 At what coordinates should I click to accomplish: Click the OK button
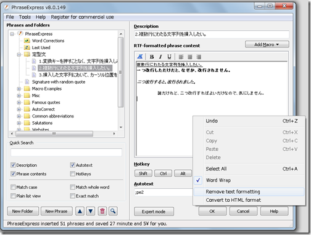point(212,211)
